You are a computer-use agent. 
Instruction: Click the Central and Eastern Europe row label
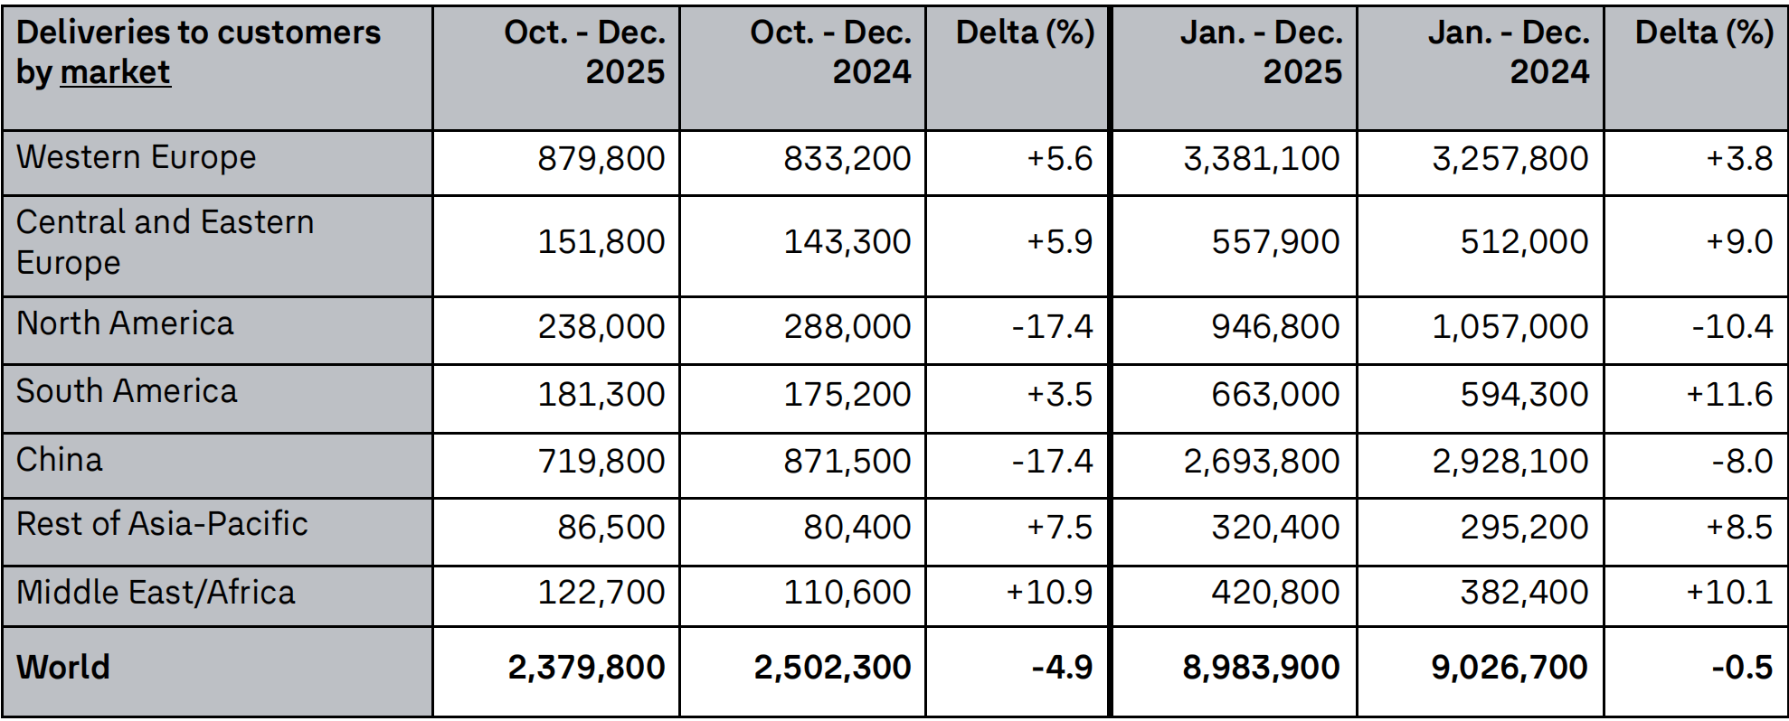pos(165,241)
